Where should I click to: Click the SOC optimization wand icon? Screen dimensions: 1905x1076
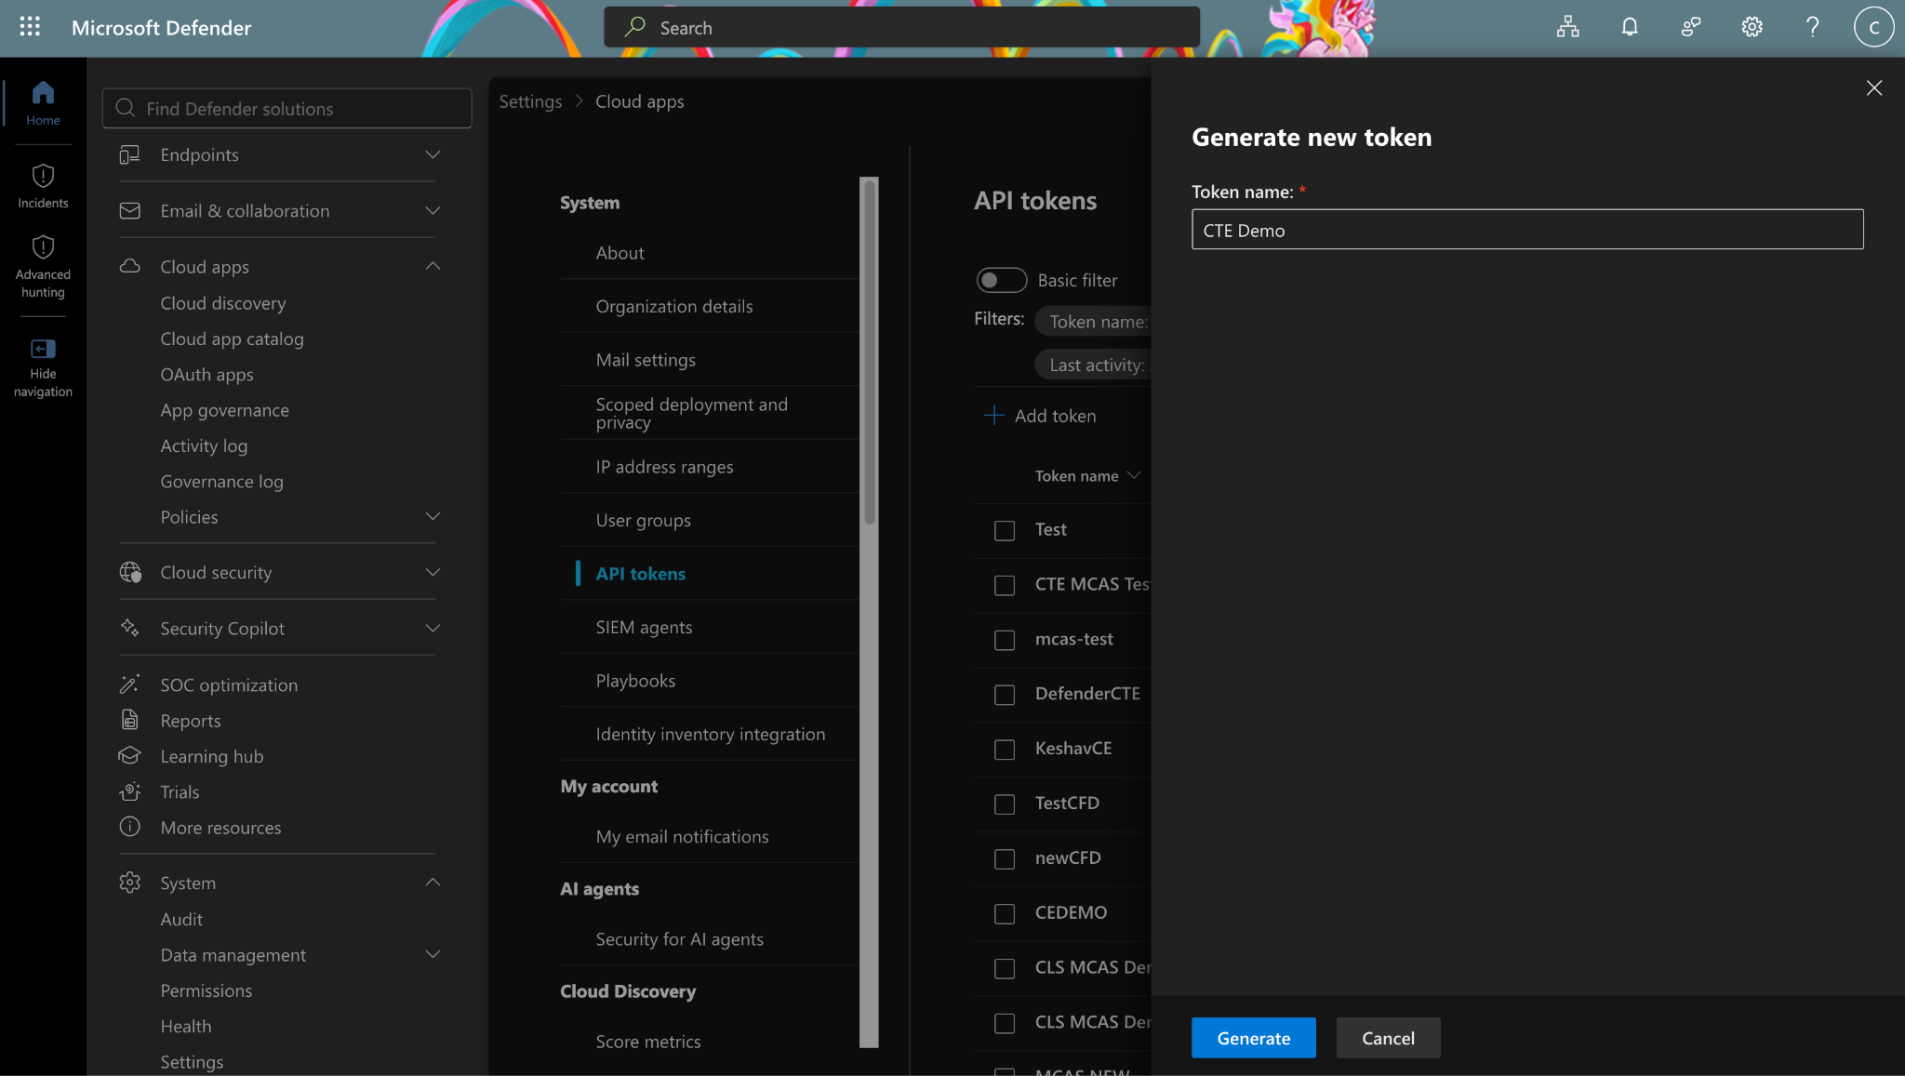point(130,684)
